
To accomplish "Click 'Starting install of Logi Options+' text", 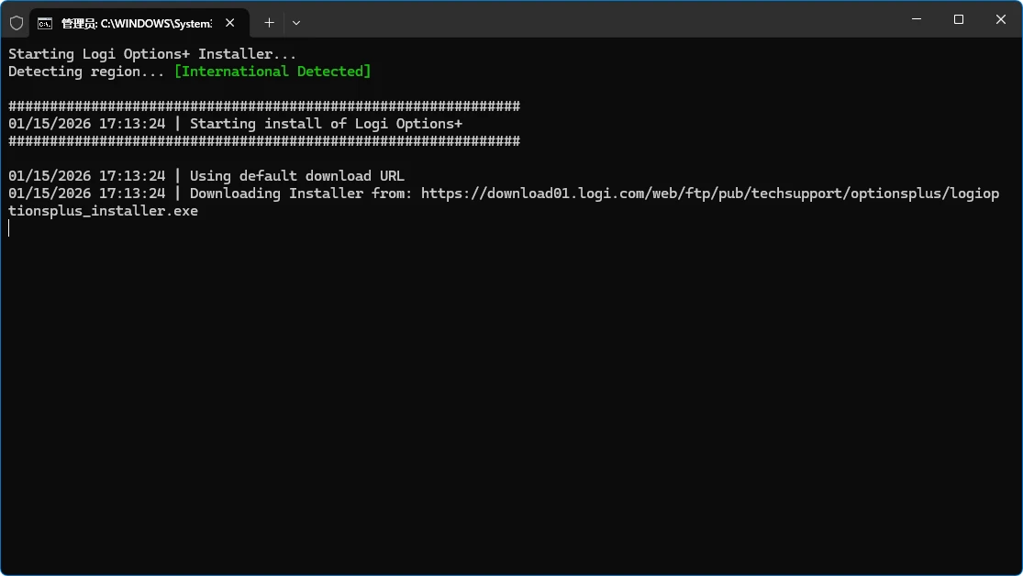I will pyautogui.click(x=326, y=124).
